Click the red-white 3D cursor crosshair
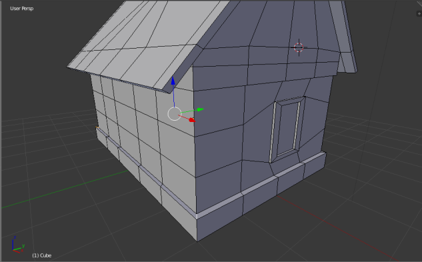 (x=299, y=47)
